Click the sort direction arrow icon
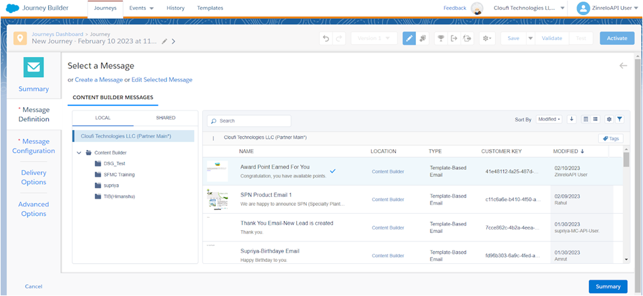643x296 pixels. [571, 119]
